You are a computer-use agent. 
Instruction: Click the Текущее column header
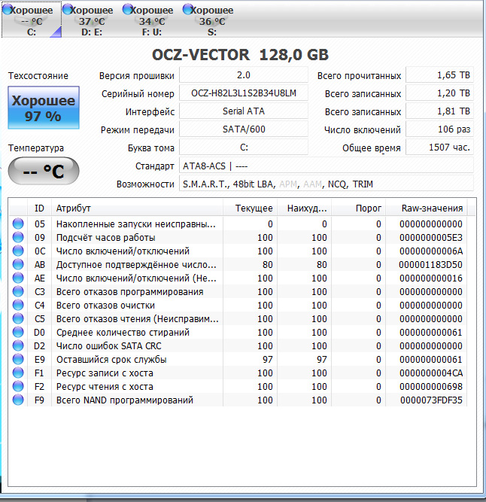coord(251,208)
